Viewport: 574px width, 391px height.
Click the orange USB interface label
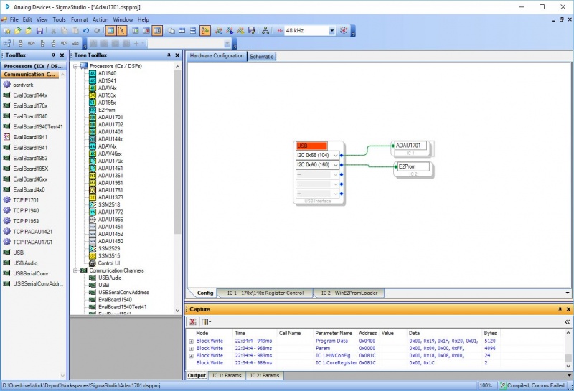pos(311,146)
